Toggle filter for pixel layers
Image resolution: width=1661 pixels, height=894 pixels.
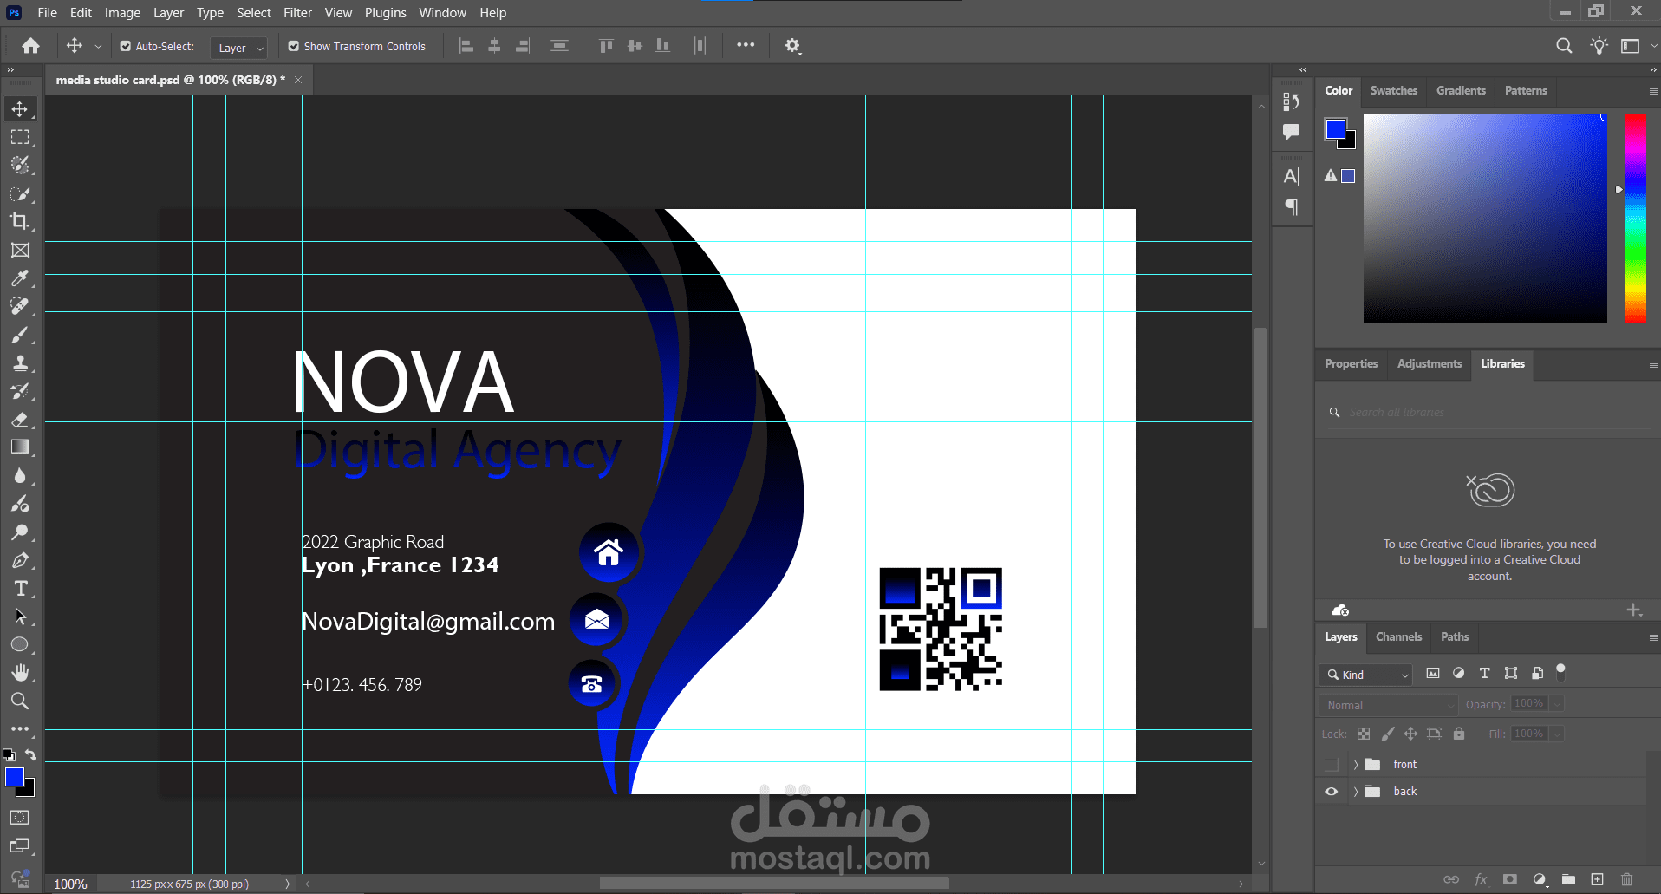[1433, 673]
